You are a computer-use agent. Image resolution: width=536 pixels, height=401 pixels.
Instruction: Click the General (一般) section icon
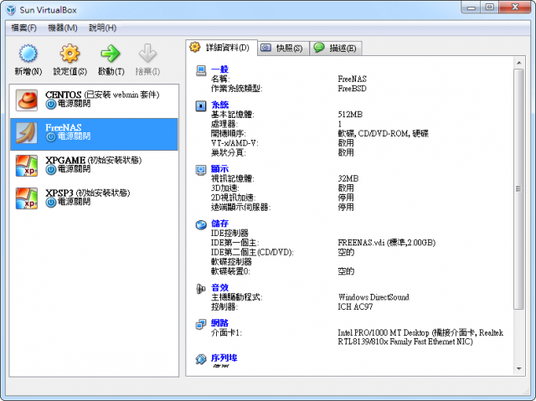click(201, 70)
